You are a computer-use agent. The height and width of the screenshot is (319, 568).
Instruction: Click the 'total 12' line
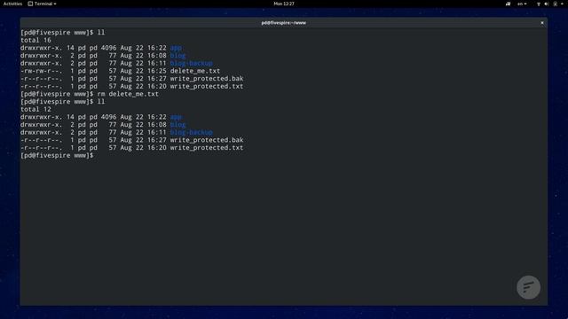pyautogui.click(x=35, y=109)
